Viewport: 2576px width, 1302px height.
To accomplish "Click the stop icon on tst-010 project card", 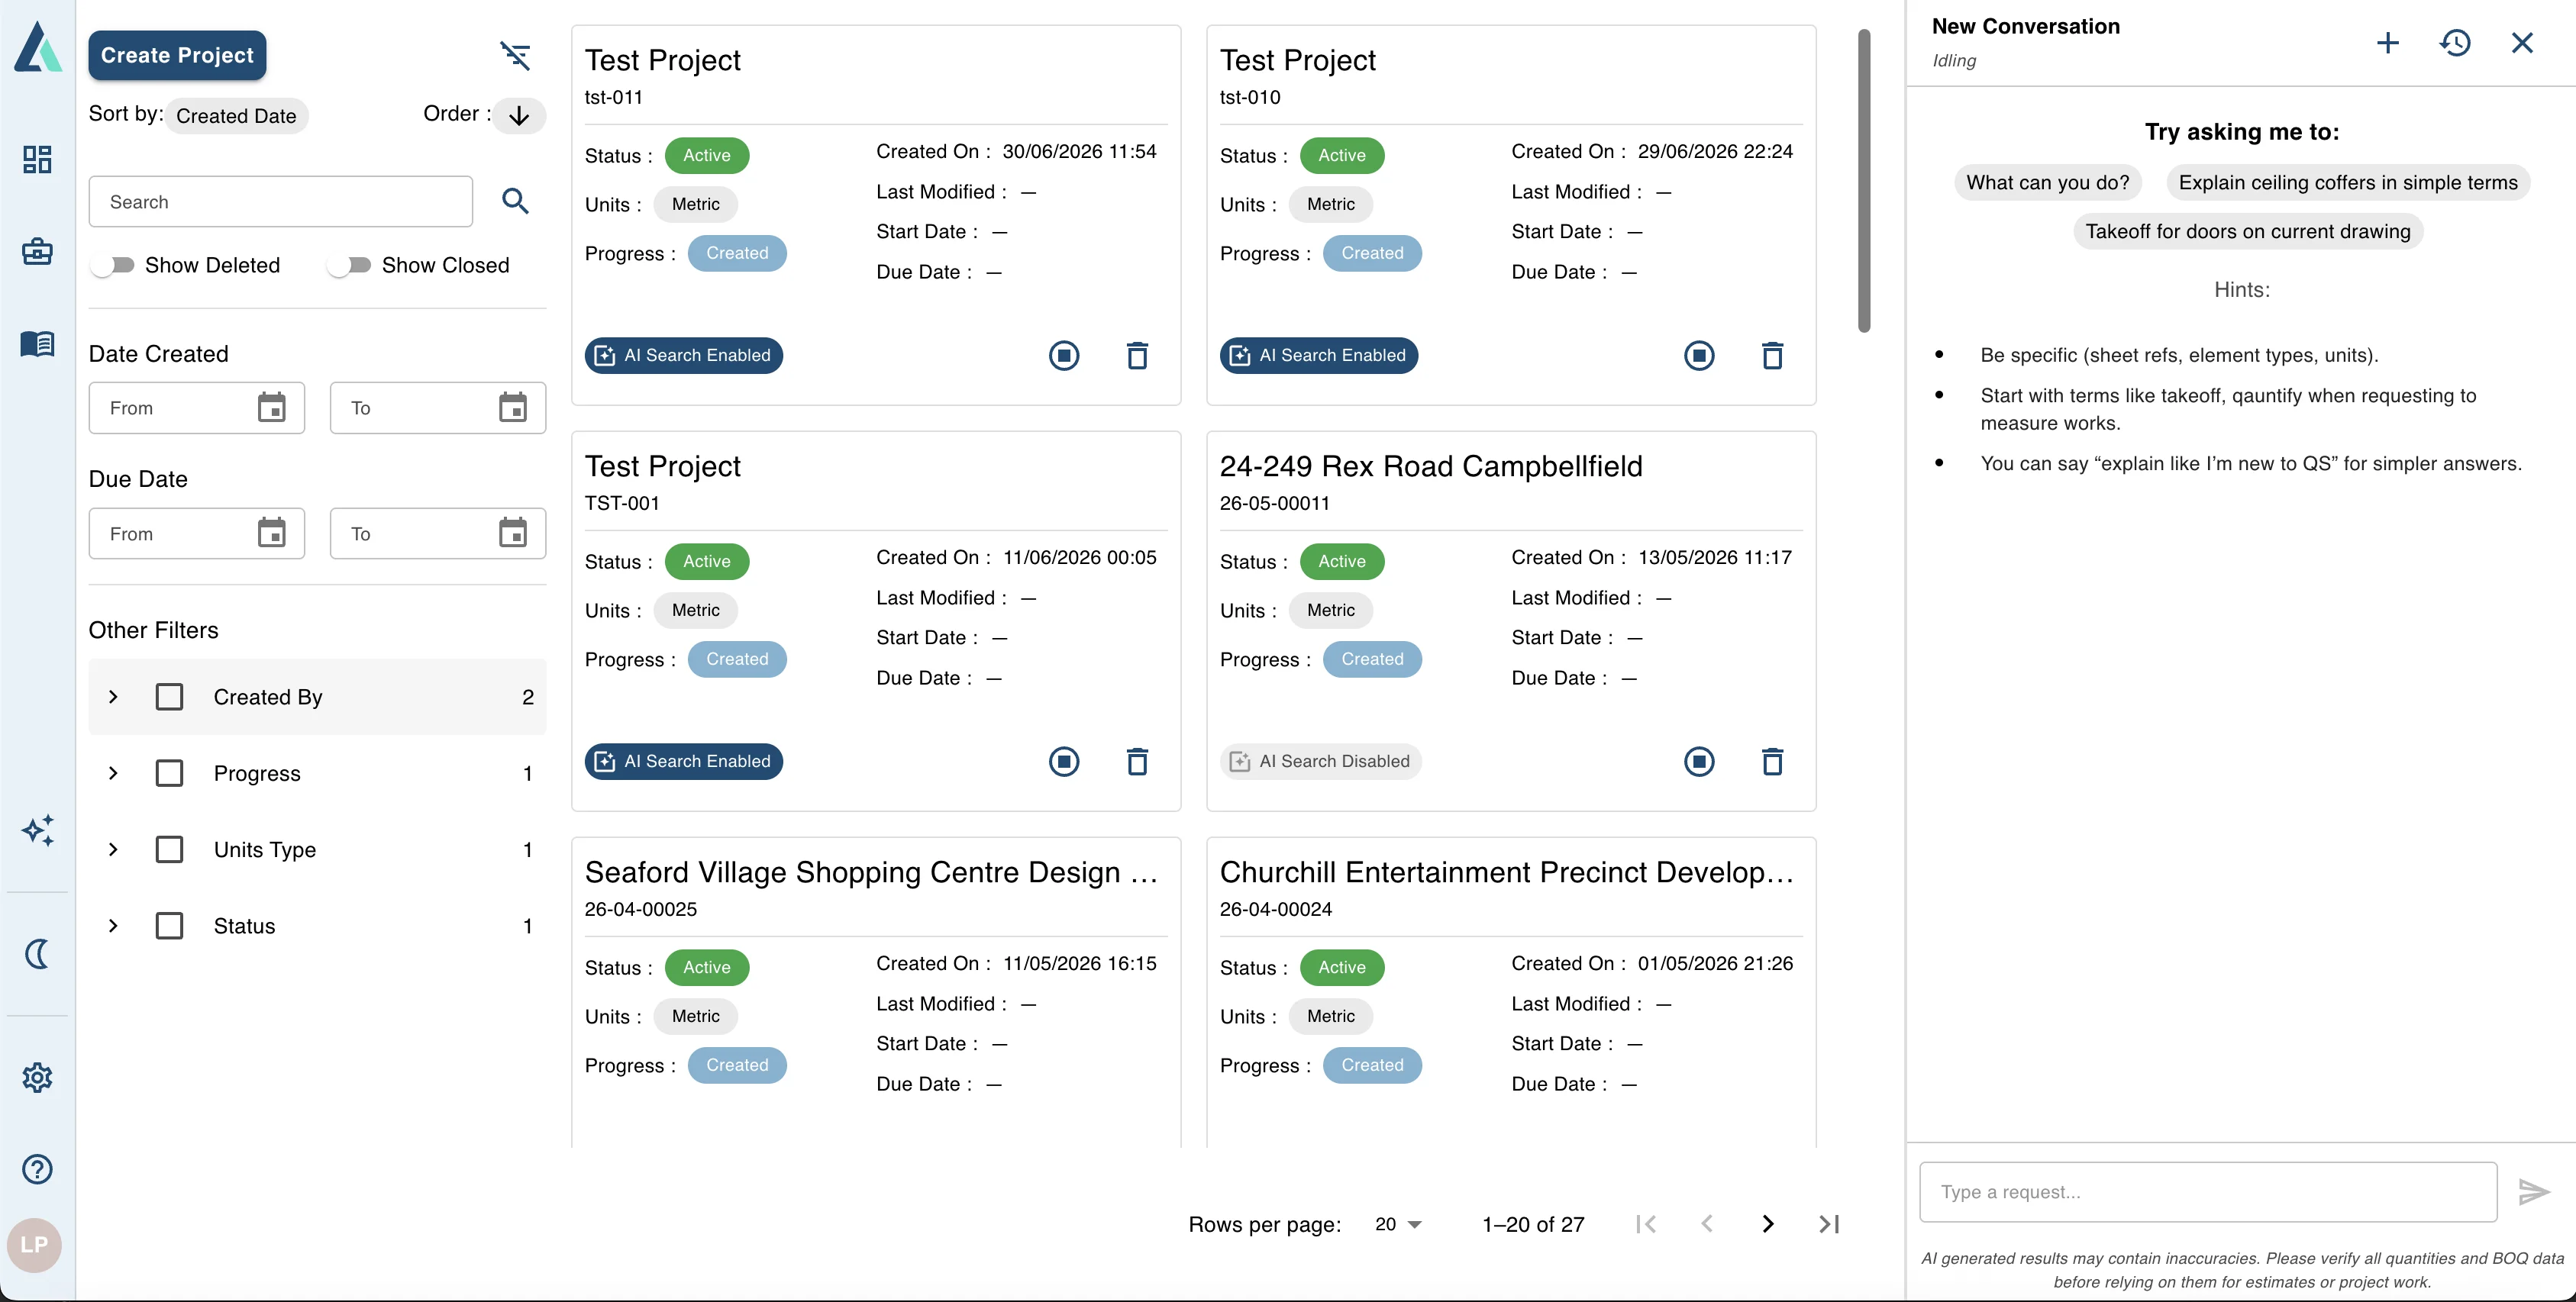I will coord(1698,356).
